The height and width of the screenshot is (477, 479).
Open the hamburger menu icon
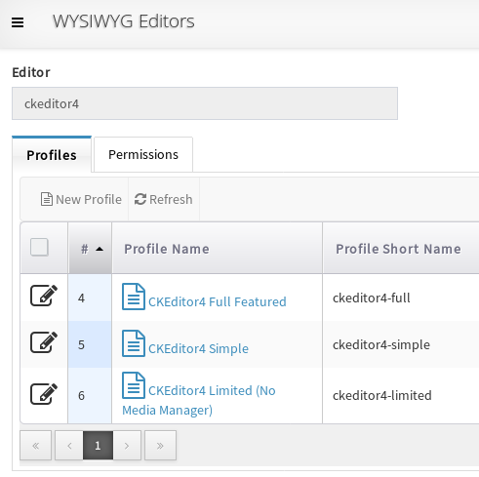[18, 22]
